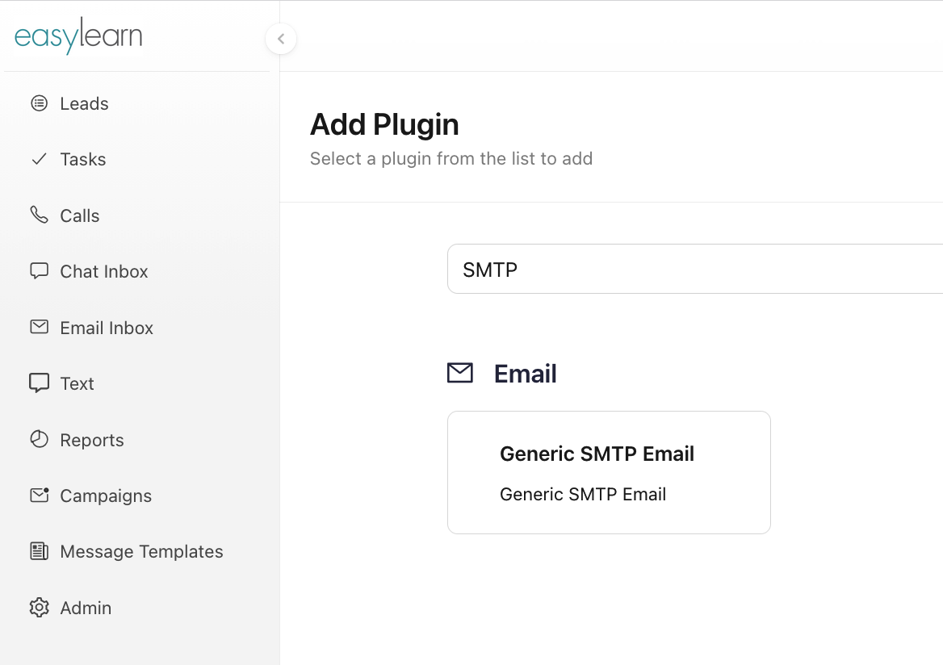Open the Email Inbox menu label
This screenshot has height=665, width=943.
[x=107, y=328]
